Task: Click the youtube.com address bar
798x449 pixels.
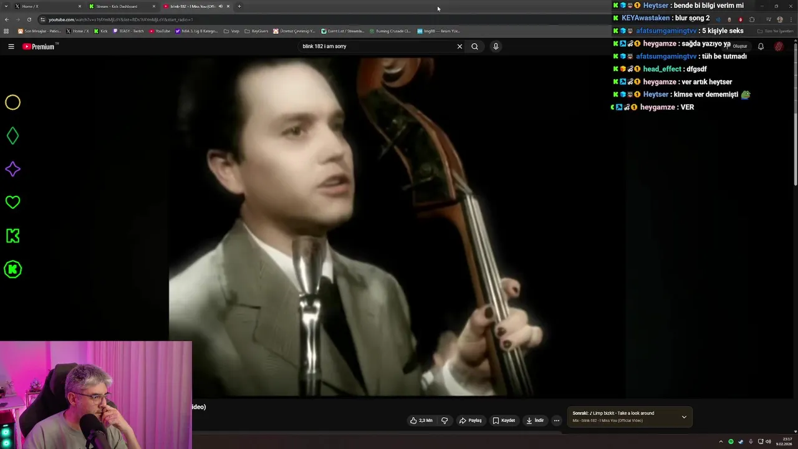Action: click(x=374, y=19)
